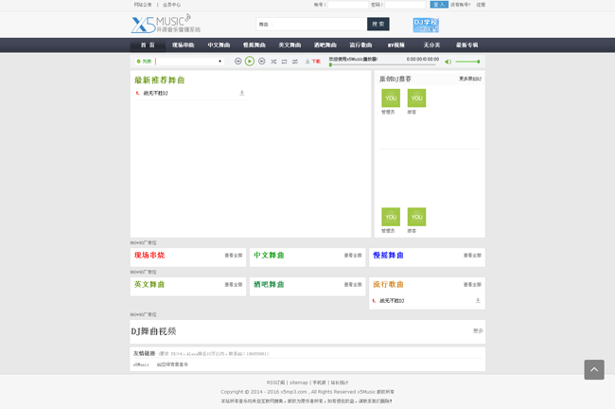Screen dimensions: 615x409
Task: Click 查看全部 in 酒吧舞曲 section
Action: point(353,285)
